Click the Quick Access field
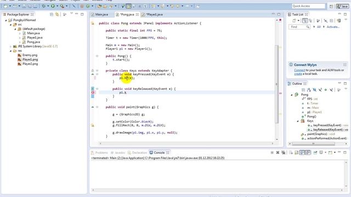 click(308, 6)
